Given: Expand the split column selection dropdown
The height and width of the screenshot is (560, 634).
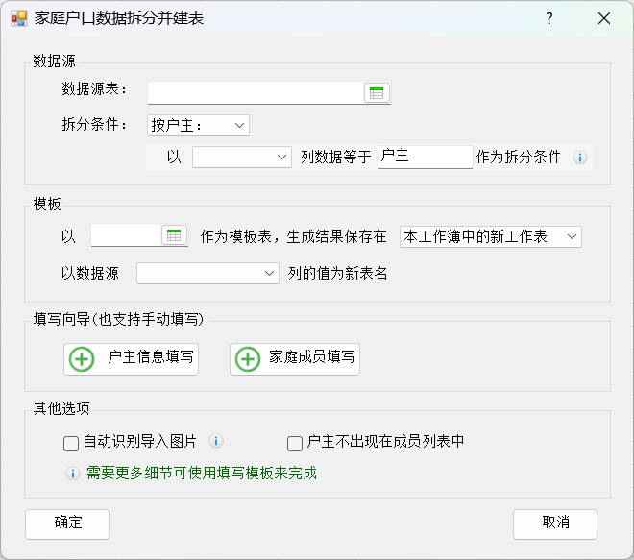Looking at the screenshot, I should point(241,157).
